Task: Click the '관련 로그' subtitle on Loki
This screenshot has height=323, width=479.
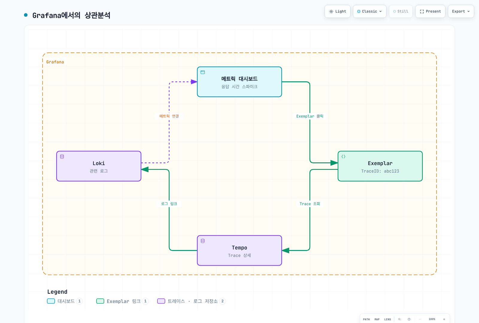Action: coord(99,171)
